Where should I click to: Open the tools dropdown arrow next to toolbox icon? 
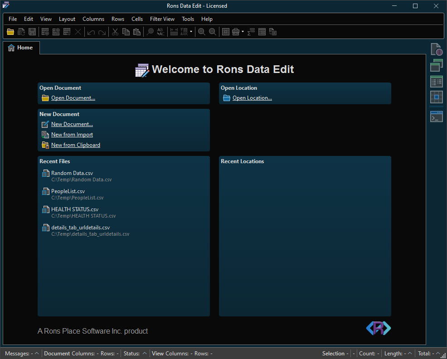(243, 32)
